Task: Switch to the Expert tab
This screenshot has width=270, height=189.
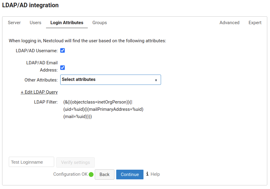Action: 255,23
